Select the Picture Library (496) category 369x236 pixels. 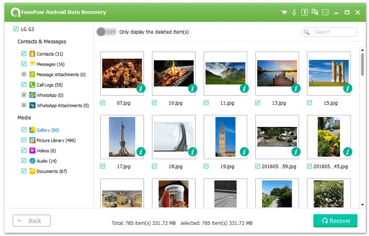tap(56, 140)
